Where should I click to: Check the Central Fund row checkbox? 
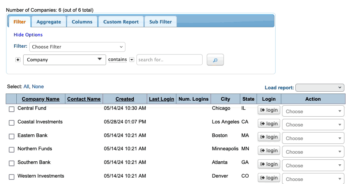pyautogui.click(x=11, y=109)
